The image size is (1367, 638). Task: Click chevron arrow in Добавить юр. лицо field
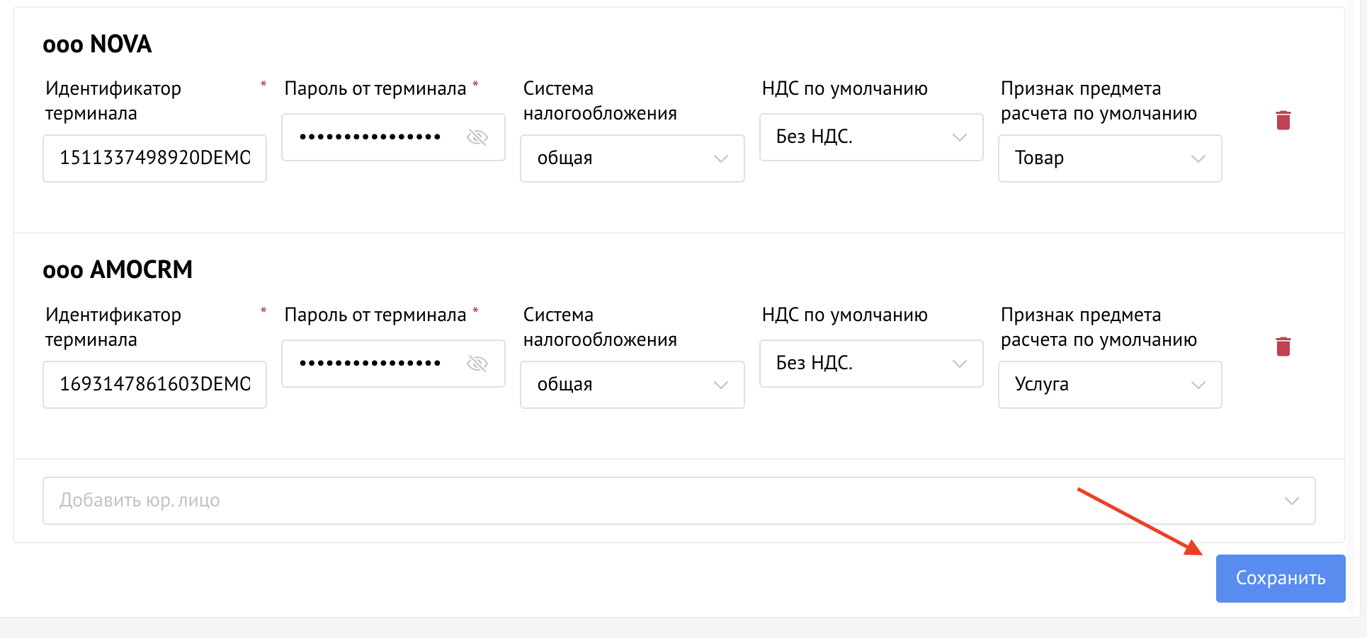[x=1291, y=501]
